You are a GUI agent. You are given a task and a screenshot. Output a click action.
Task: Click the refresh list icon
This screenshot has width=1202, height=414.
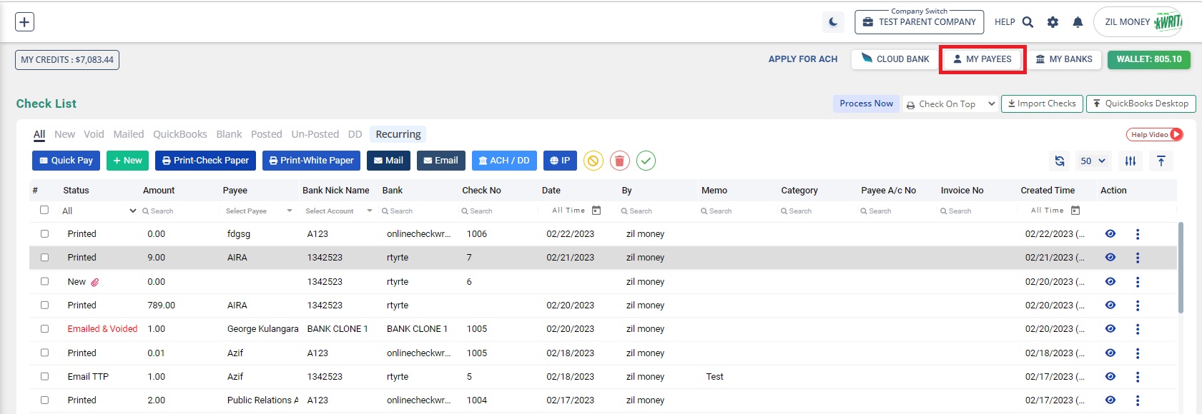point(1060,161)
